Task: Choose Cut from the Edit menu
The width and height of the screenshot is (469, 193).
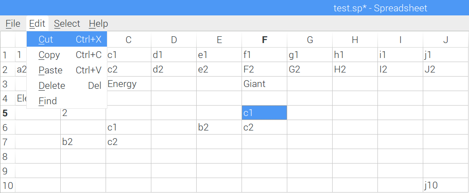Action: 67,39
